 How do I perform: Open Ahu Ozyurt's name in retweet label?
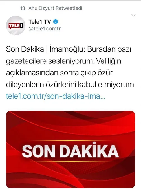(42, 8)
